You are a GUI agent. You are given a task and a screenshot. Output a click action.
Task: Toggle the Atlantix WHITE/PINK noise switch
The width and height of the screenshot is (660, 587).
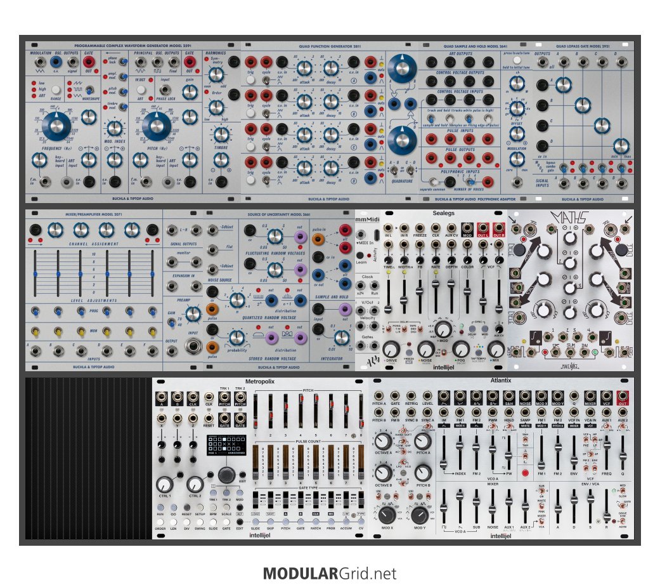[x=541, y=507]
